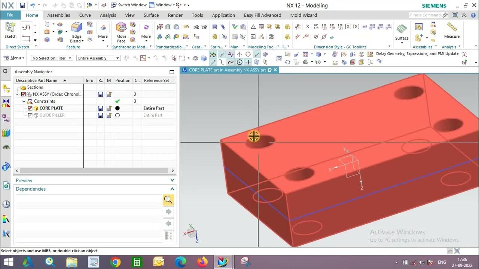Maximize the Assembly Navigator panel
479x269 pixels.
(x=172, y=72)
